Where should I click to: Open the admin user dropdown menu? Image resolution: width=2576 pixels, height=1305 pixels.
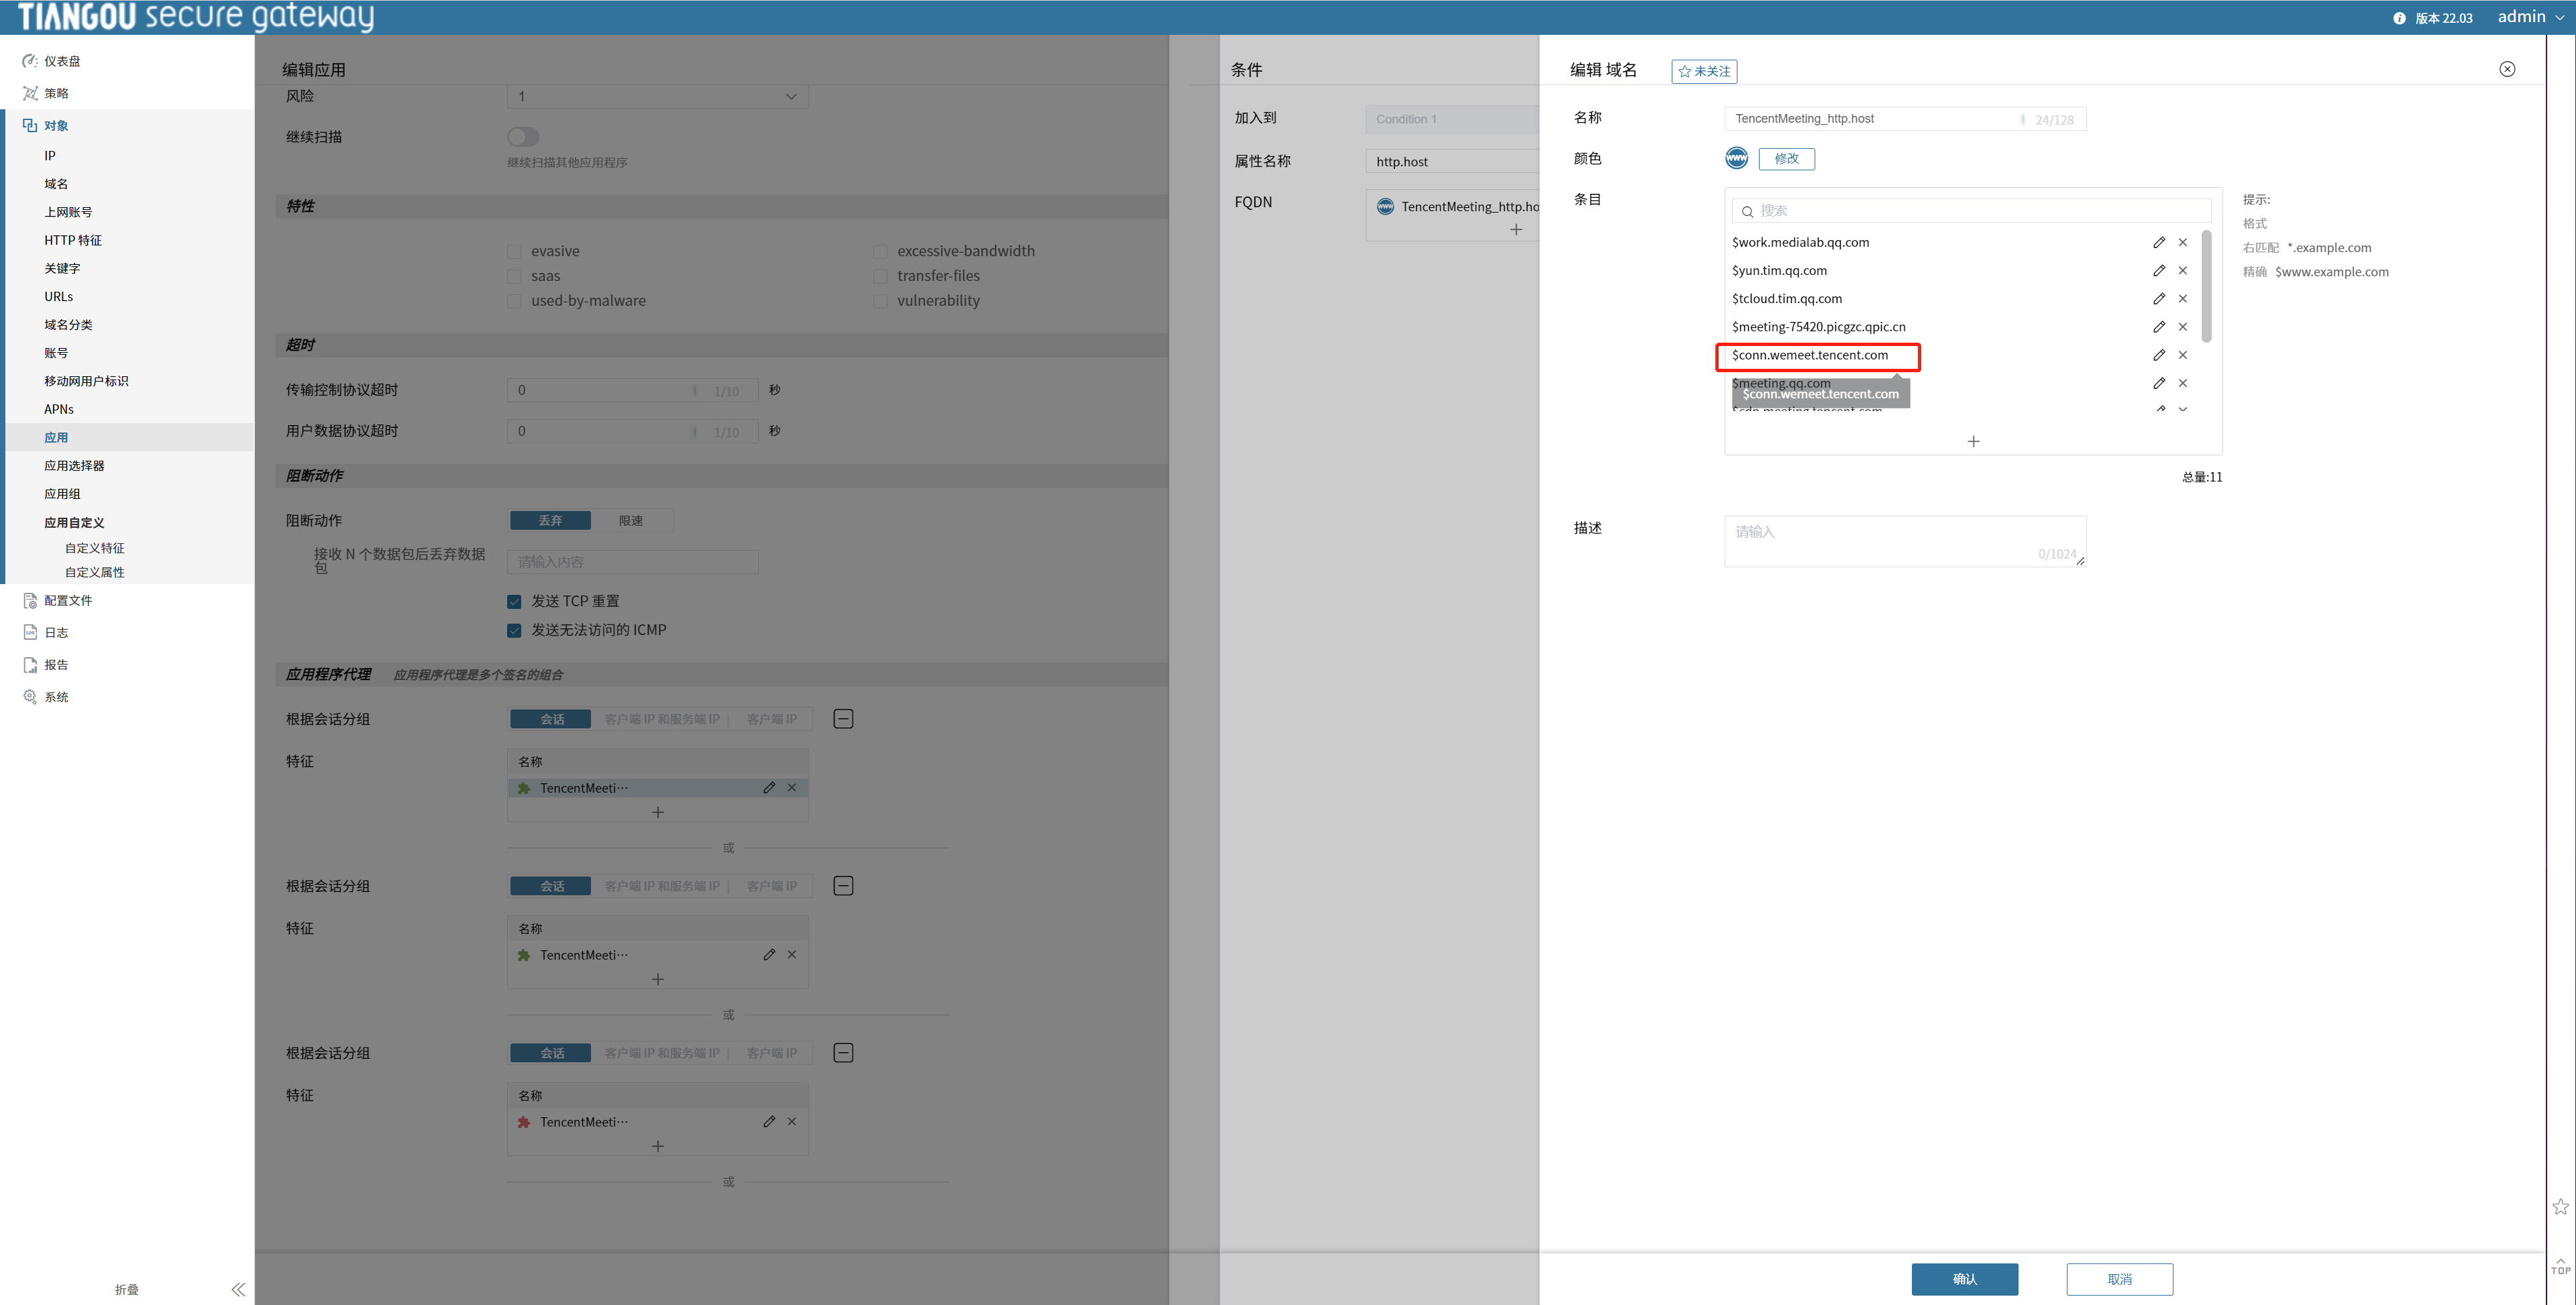2530,17
